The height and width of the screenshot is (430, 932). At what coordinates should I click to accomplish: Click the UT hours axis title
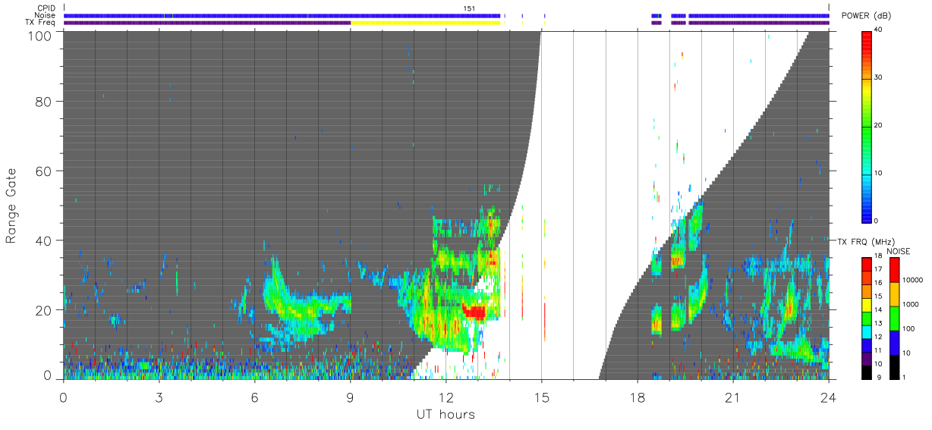[446, 415]
